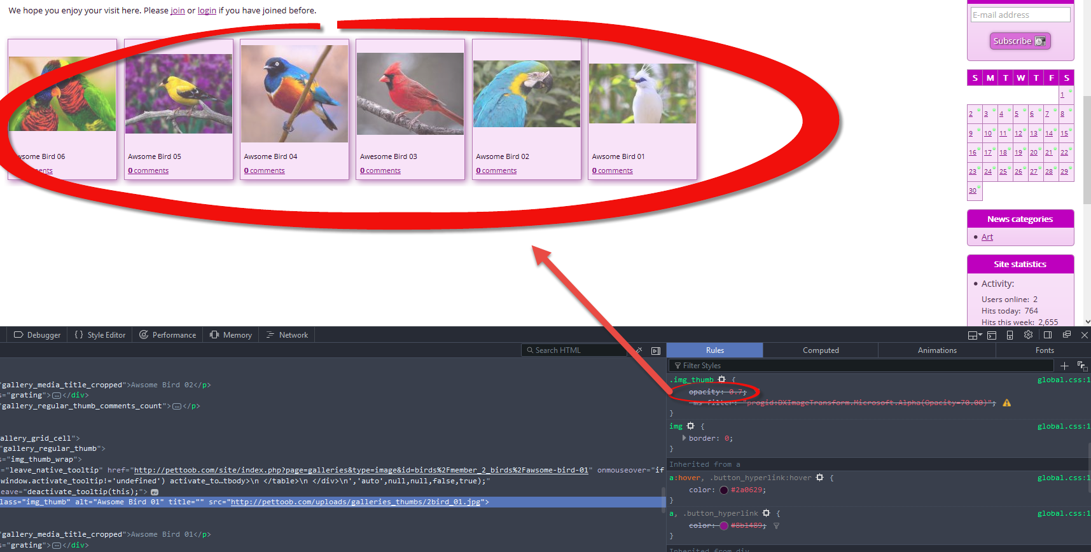Expand the gallery_regular_thumb_comments_count ellipsis node
The image size is (1091, 552).
tap(177, 406)
